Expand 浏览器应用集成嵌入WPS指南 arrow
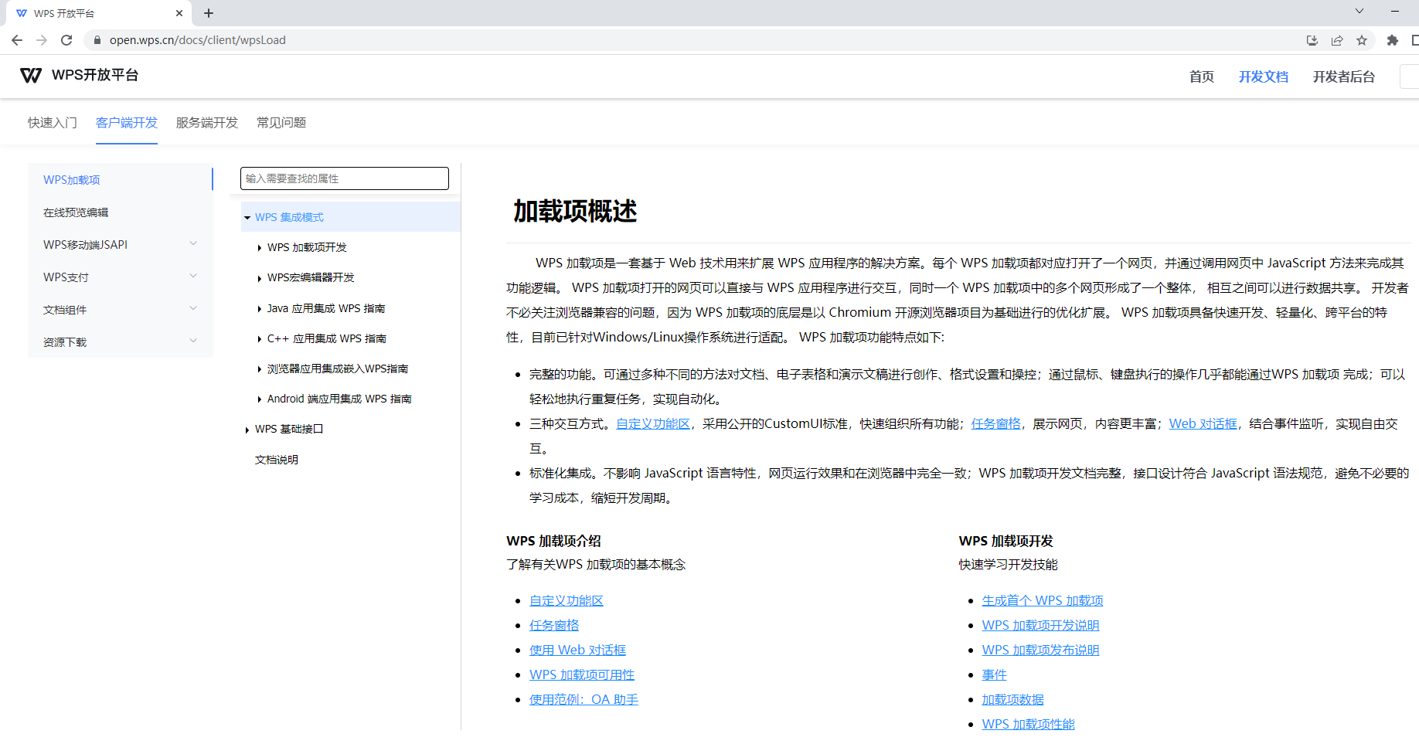Screen dimensions: 1419x744 point(260,369)
